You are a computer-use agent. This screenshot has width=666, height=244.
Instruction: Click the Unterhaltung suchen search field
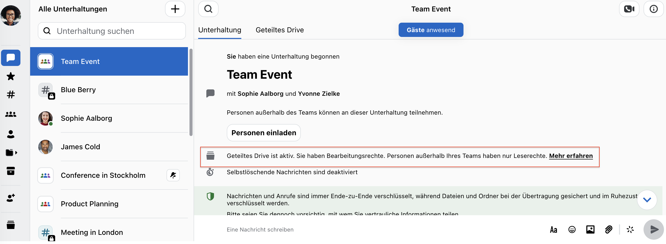112,31
